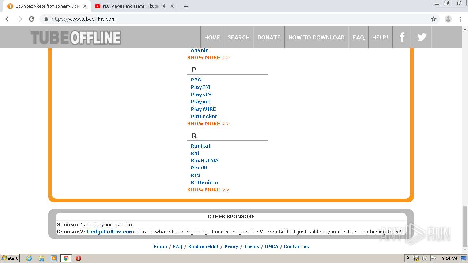Open the HOME menu item
The width and height of the screenshot is (468, 263).
tap(212, 37)
